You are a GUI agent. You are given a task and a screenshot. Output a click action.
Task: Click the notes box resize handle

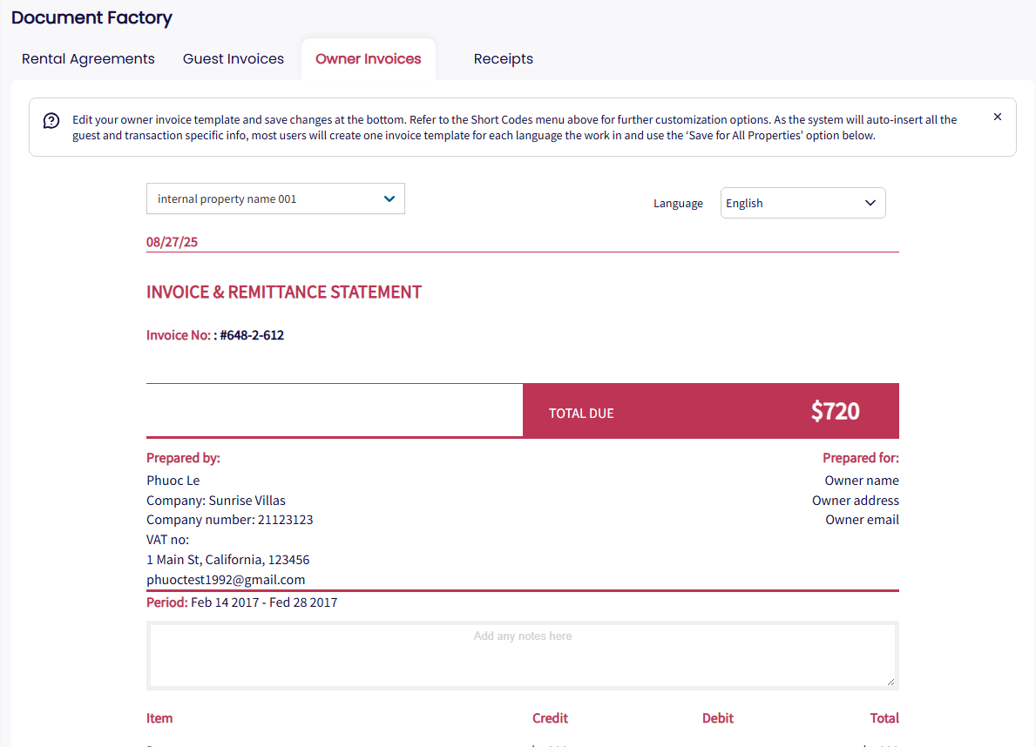pyautogui.click(x=890, y=682)
